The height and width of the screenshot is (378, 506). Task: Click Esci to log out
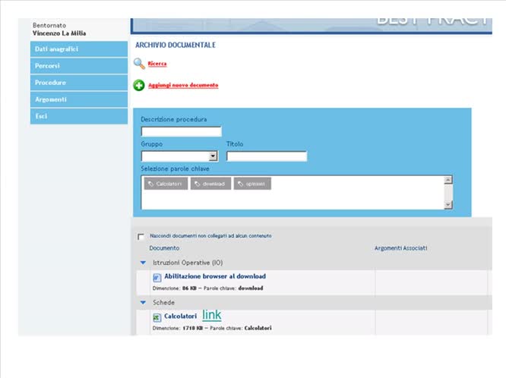tap(78, 116)
